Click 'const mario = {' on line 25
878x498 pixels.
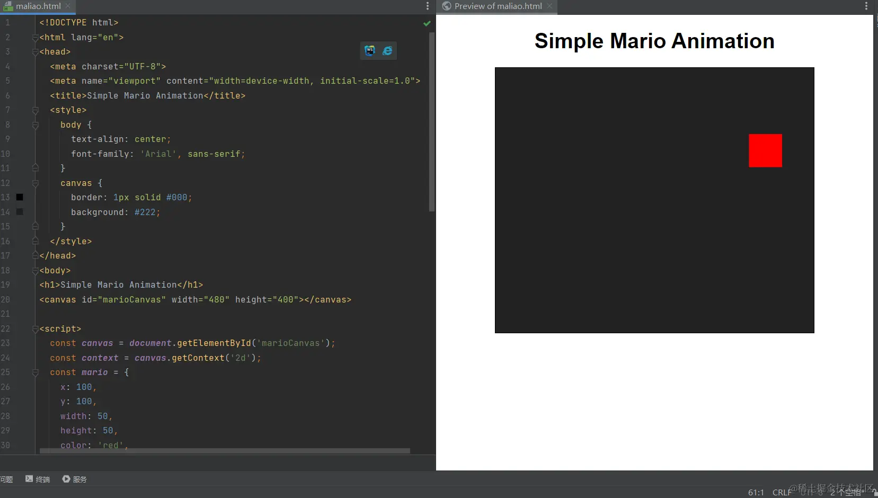coord(90,372)
